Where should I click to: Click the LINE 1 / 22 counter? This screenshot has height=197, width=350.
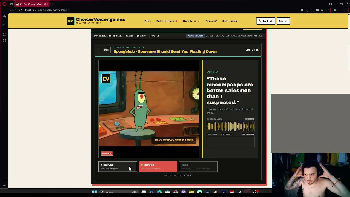coord(252,50)
